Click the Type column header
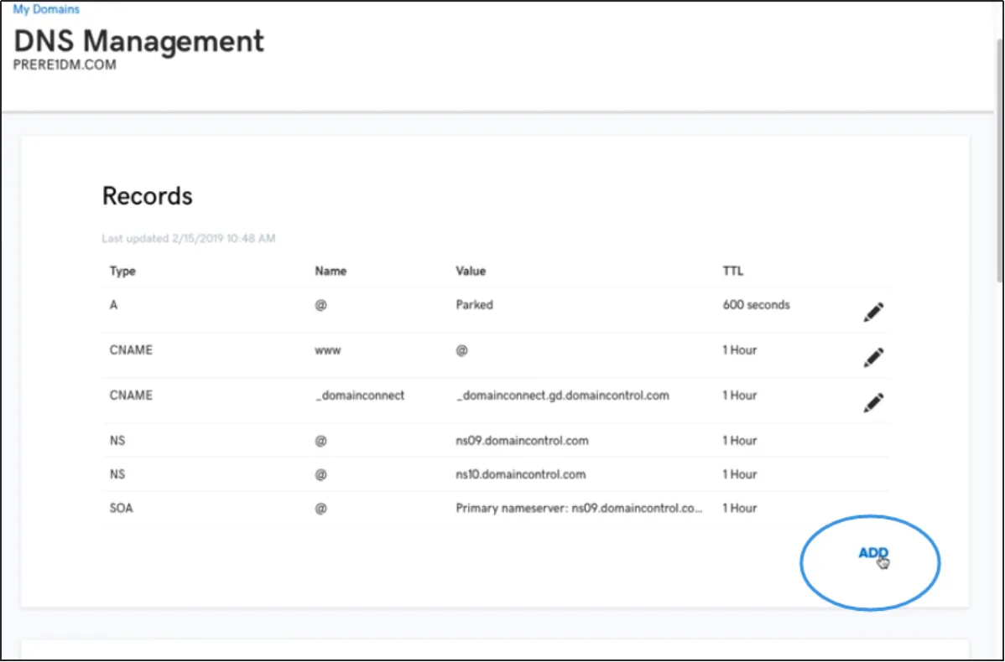Image resolution: width=1005 pixels, height=662 pixels. (x=122, y=271)
